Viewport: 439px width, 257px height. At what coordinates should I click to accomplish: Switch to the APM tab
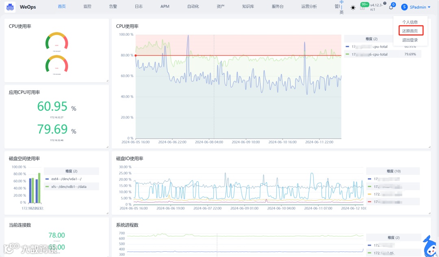click(x=165, y=6)
